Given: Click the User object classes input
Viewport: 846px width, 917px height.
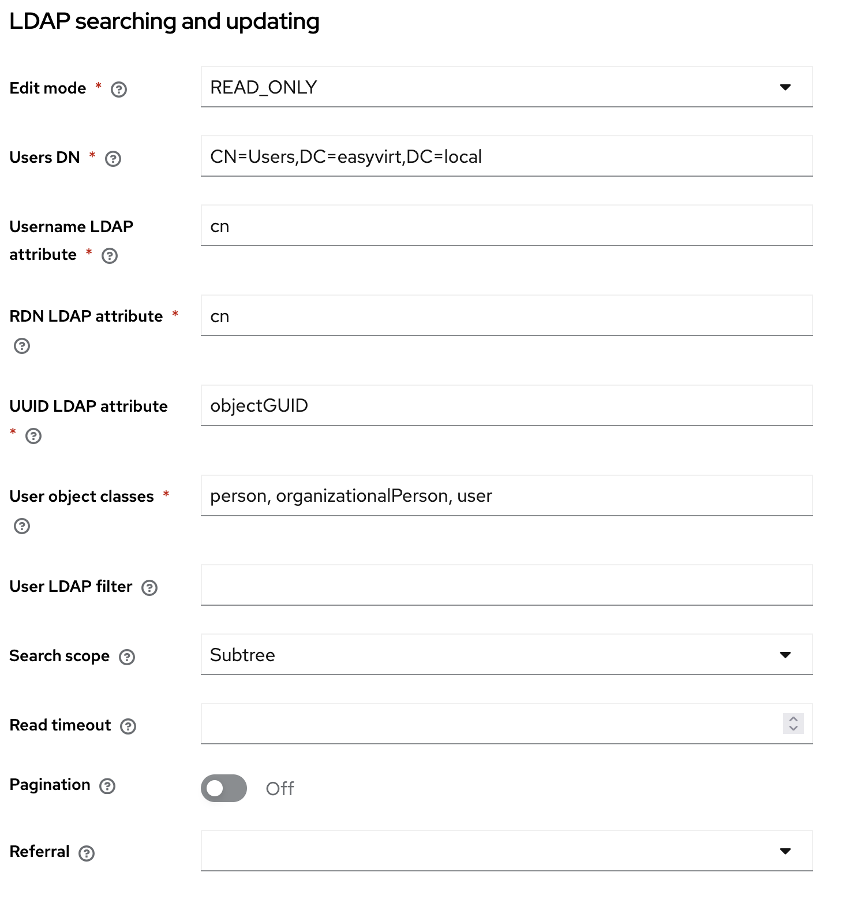Looking at the screenshot, I should click(506, 496).
